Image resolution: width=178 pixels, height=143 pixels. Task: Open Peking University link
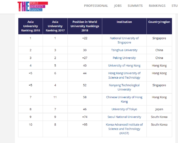tap(124, 58)
